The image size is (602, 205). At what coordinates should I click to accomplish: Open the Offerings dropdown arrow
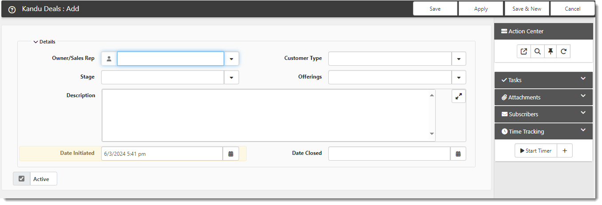pyautogui.click(x=459, y=77)
